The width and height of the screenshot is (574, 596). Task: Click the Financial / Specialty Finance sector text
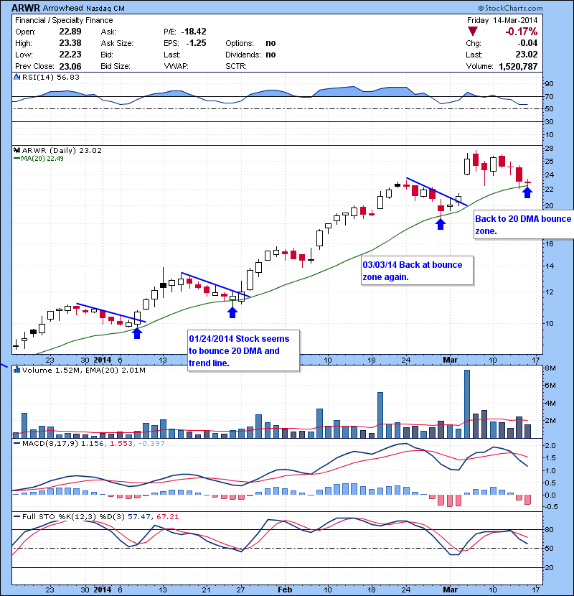[x=64, y=20]
